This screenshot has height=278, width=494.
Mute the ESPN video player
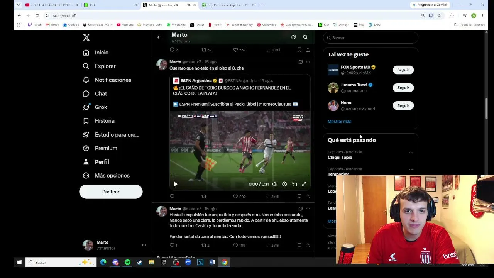coord(275,184)
